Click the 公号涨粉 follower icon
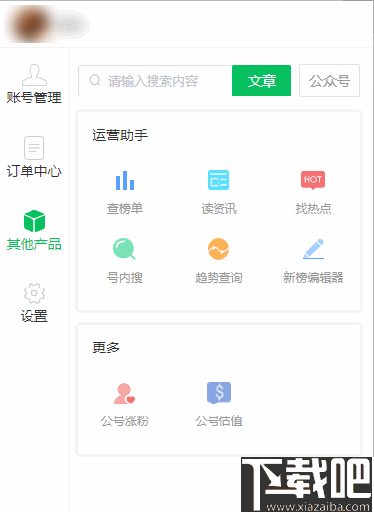Screen dimensions: 374x512 pyautogui.click(x=124, y=393)
